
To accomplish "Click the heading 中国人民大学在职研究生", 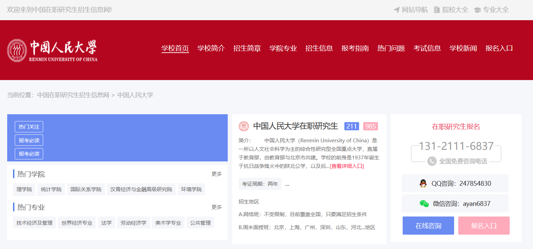I will (x=296, y=126).
